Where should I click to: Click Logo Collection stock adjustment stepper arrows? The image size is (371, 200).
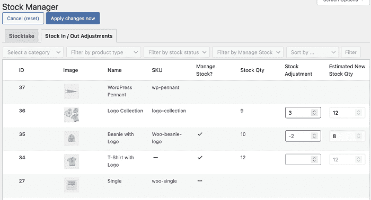coord(314,113)
